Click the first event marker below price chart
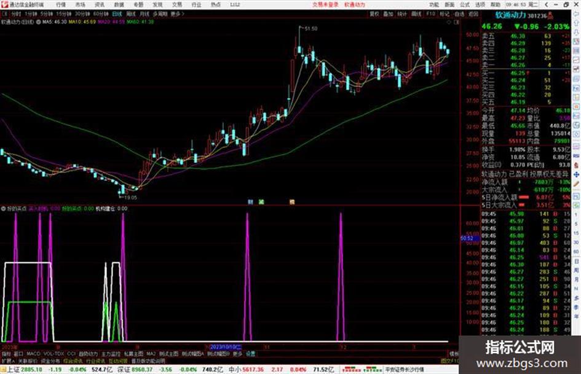Screen dimensions: 581x374 (250, 202)
